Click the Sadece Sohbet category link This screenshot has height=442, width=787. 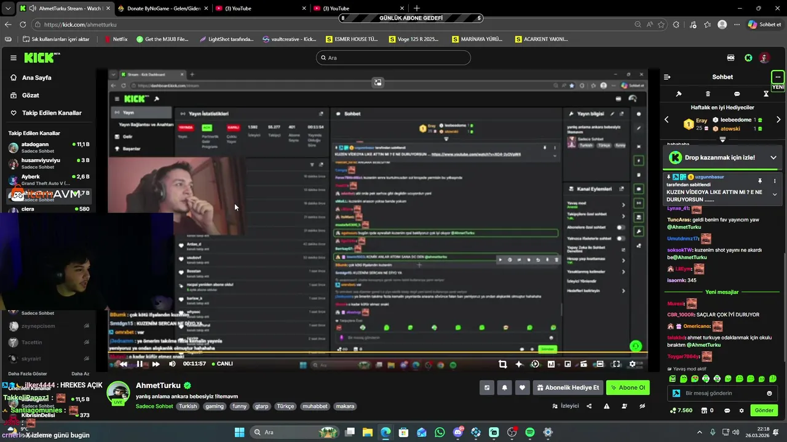[154, 406]
